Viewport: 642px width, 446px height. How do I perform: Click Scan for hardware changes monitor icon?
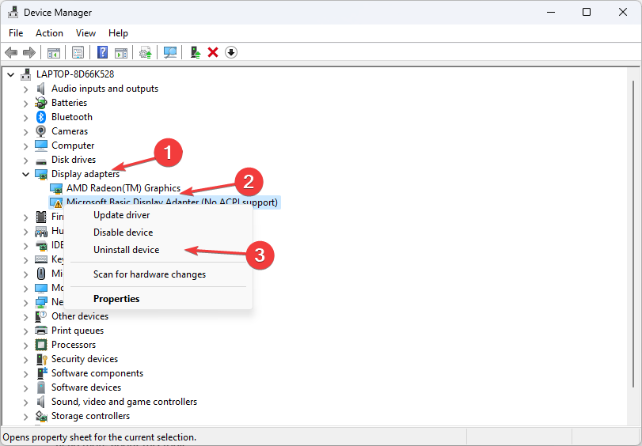170,52
